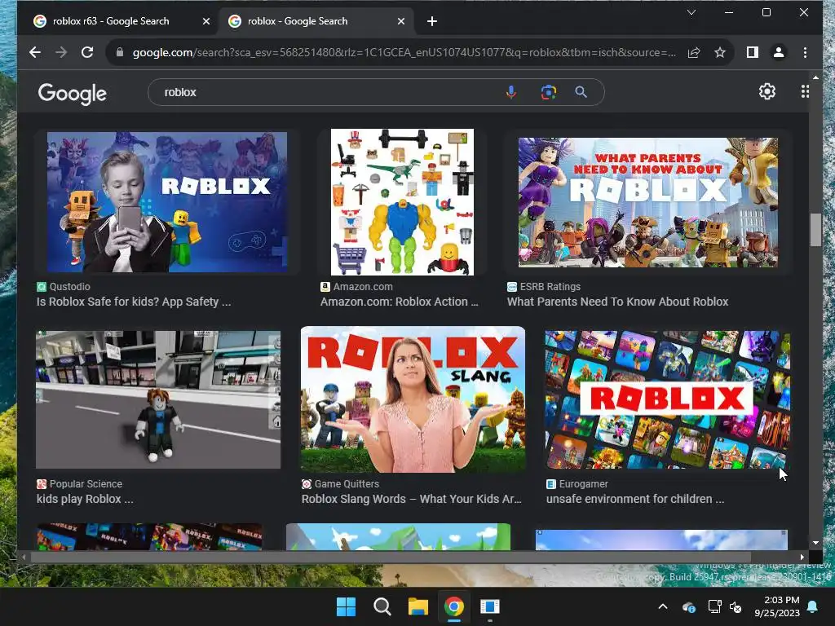This screenshot has height=626, width=835.
Task: Open 'Is Roblox Safe for kids?' link
Action: click(134, 302)
